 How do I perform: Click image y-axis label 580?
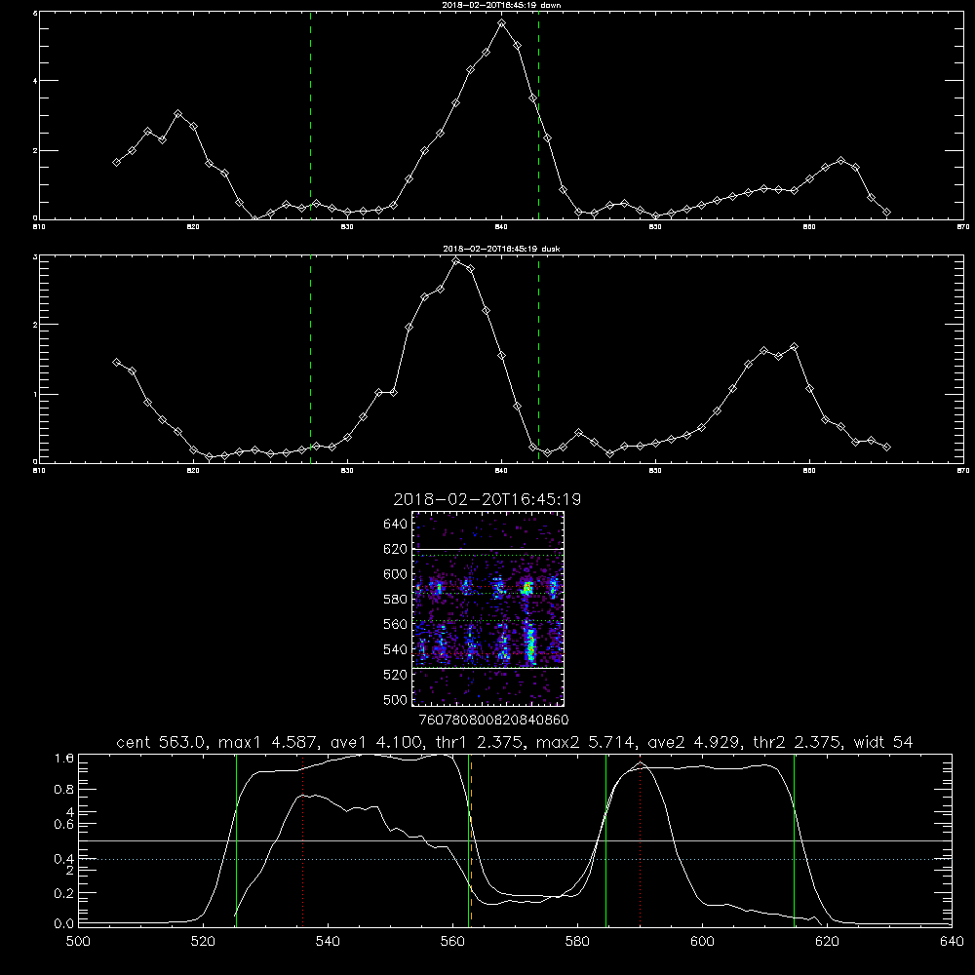395,600
